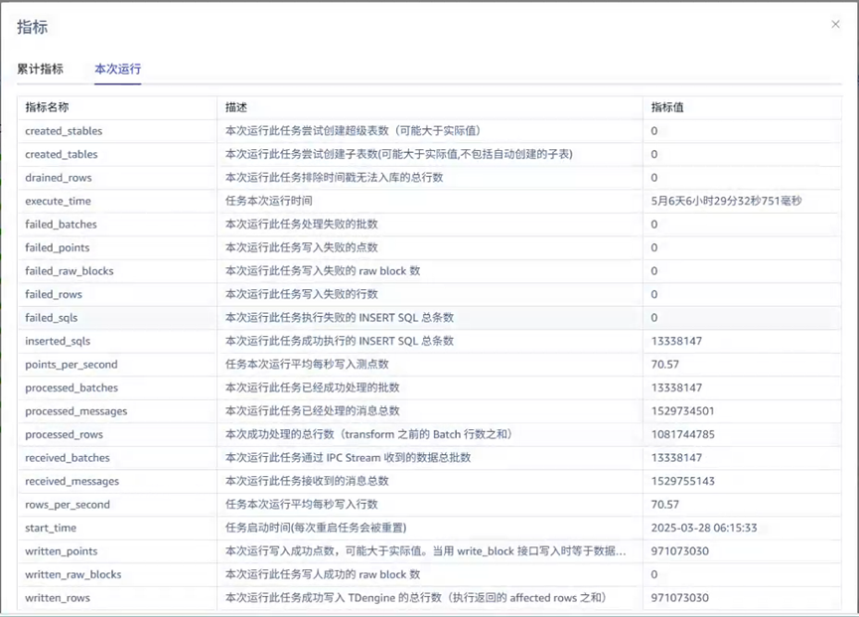
Task: Click the execute_time value 5月6天6小时29分32秒751毫秒
Action: coord(726,201)
